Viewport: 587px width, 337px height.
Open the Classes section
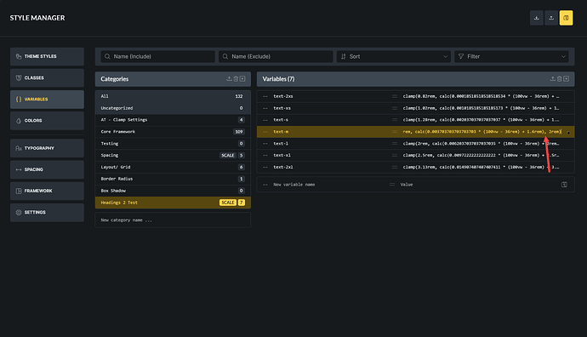click(x=47, y=78)
